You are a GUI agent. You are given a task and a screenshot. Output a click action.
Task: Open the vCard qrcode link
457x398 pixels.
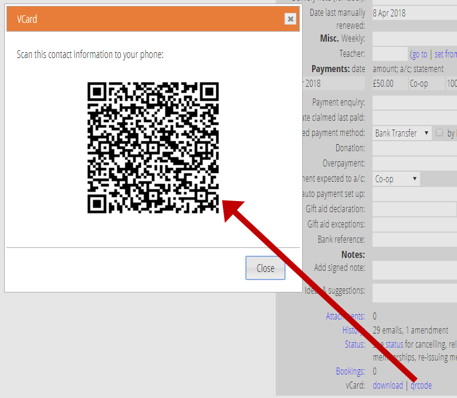[421, 385]
